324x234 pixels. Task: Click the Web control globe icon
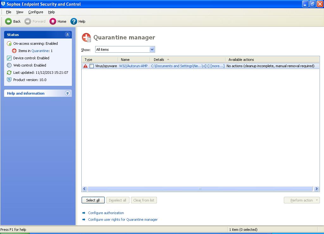tap(9, 65)
